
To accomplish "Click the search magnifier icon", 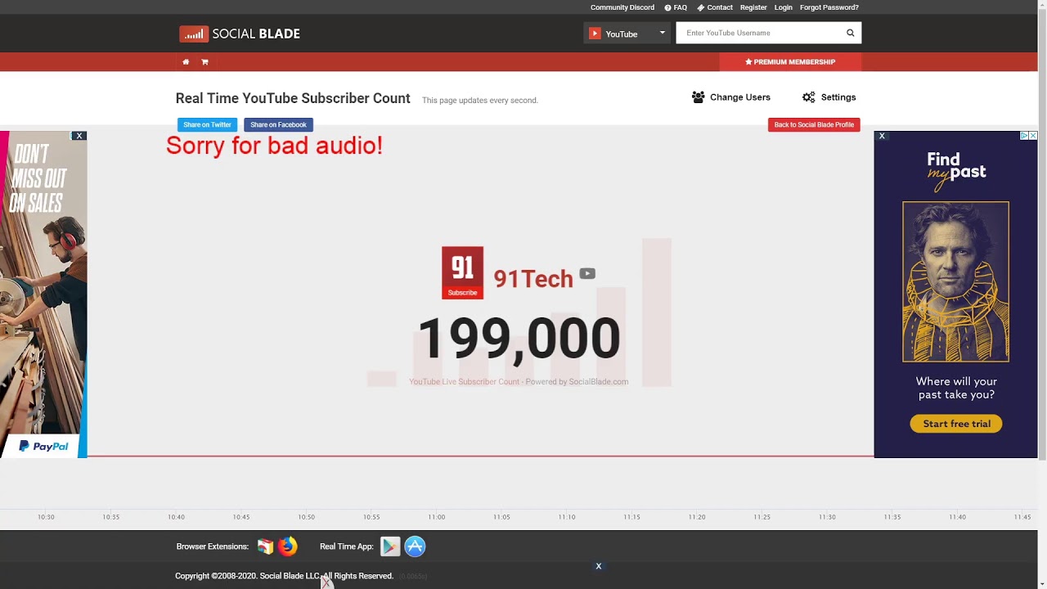I will coord(850,33).
